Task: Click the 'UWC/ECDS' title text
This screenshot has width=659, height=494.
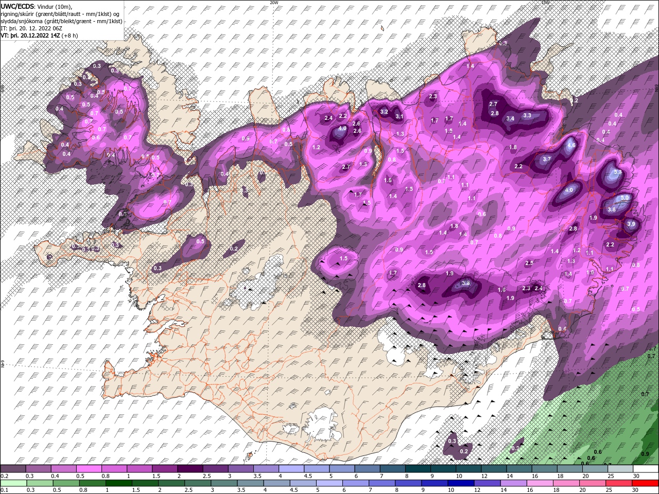Action: 18,6
